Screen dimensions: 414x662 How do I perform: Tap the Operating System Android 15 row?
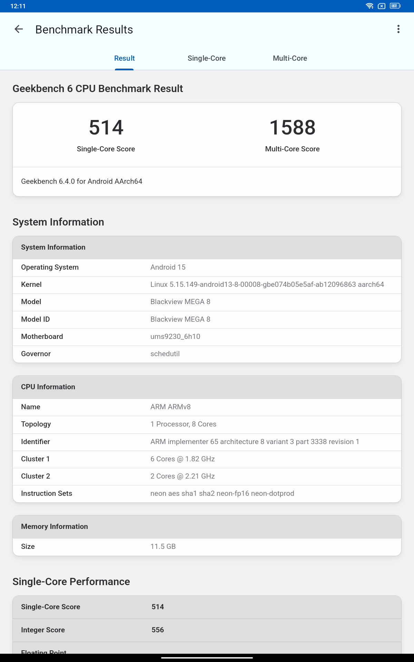tap(207, 267)
